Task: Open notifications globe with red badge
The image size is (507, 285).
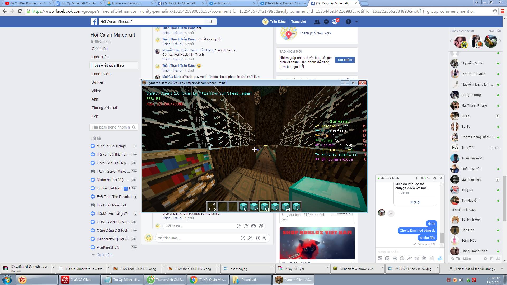Action: point(335,22)
